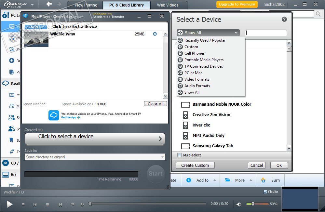Image resolution: width=325 pixels, height=212 pixels.
Task: Select Barnes and Noble NOOK Color device
Action: coord(222,104)
